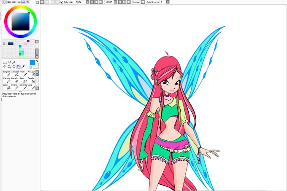Open the zoom percentage dropdown arrow
This screenshot has height=191, width=287.
click(x=87, y=2)
